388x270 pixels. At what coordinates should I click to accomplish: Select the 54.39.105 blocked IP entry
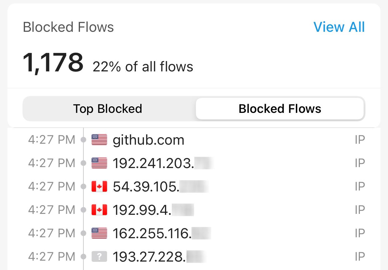(194, 187)
